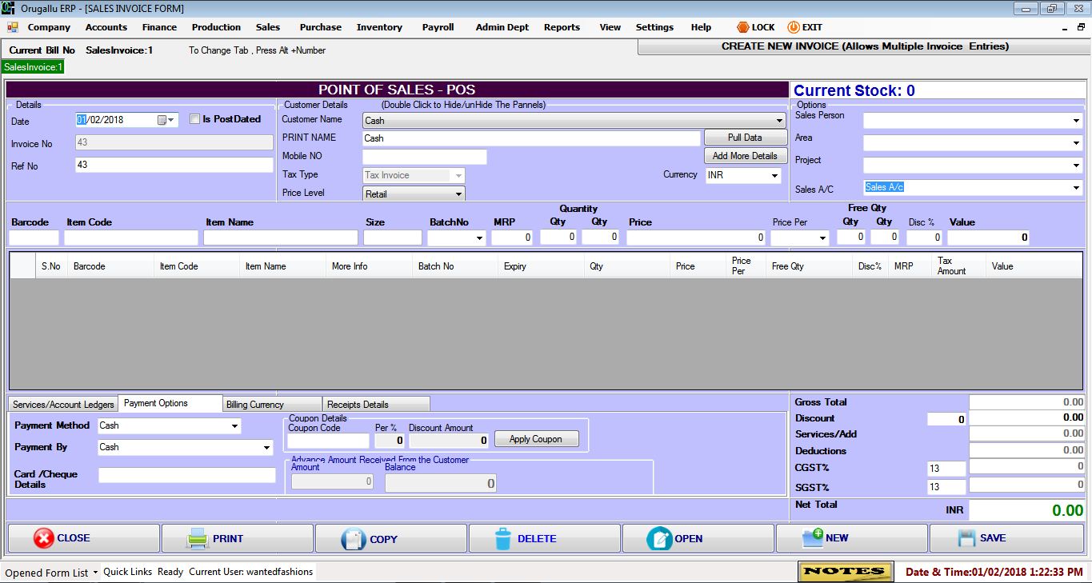Image resolution: width=1092 pixels, height=583 pixels.
Task: Open the Sales A/C dropdown
Action: [x=1076, y=188]
